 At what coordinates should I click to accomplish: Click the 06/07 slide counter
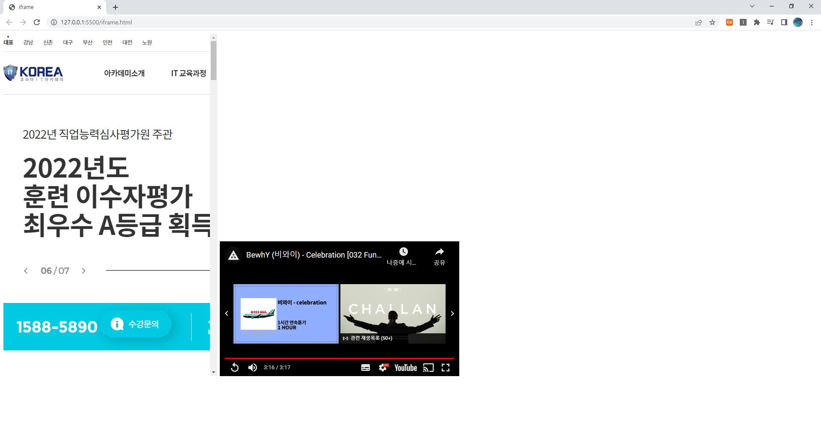pos(55,271)
